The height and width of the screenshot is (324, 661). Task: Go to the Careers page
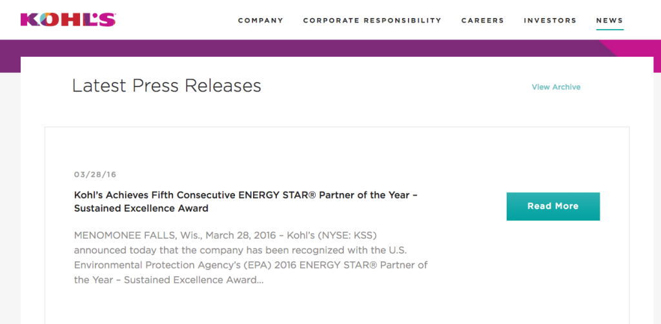tap(483, 20)
